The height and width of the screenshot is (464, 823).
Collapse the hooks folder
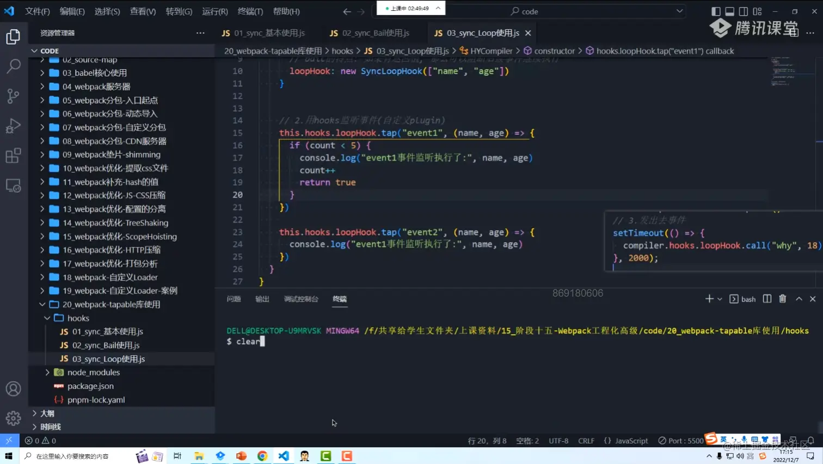122,318
